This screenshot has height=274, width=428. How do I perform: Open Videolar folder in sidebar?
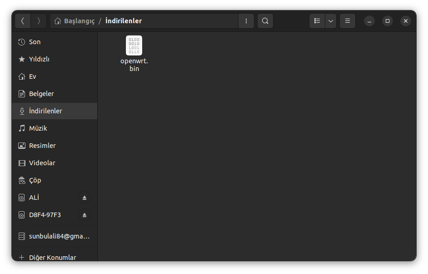coord(55,163)
